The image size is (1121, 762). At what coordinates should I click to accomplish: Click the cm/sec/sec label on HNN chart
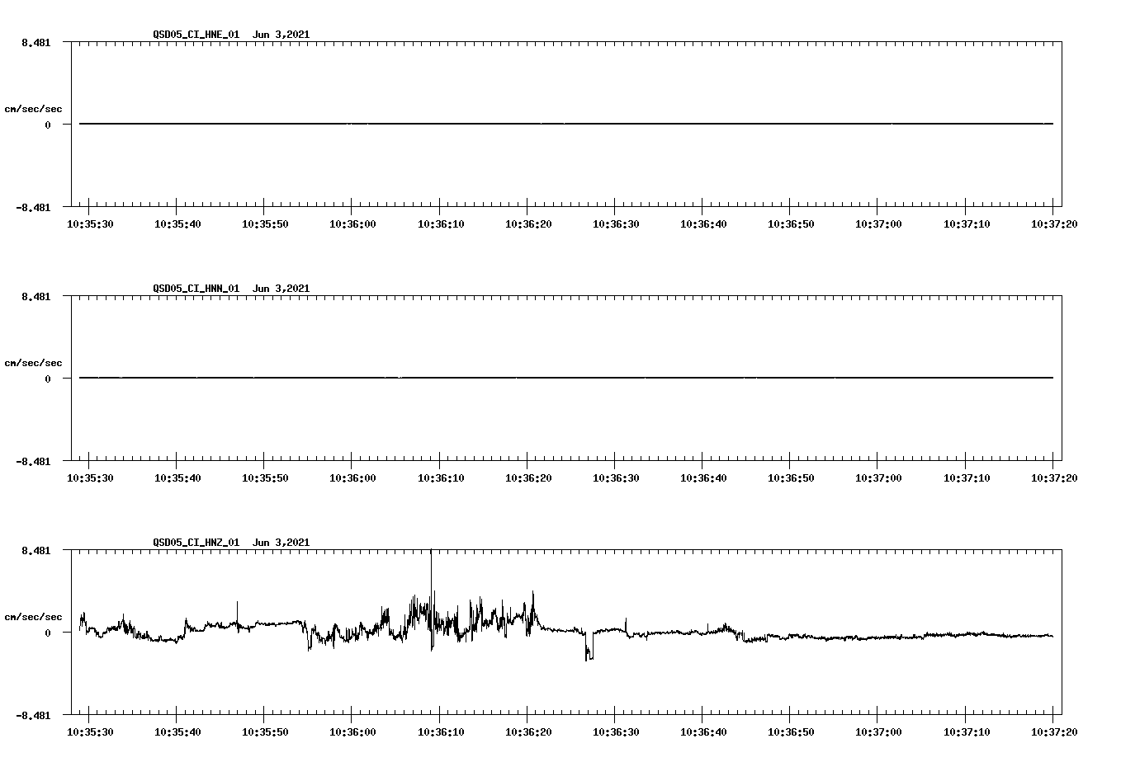(x=33, y=363)
